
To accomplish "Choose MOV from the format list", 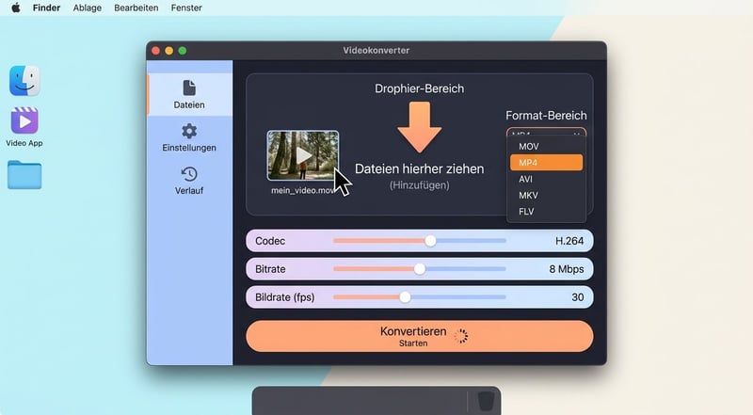I will click(547, 147).
